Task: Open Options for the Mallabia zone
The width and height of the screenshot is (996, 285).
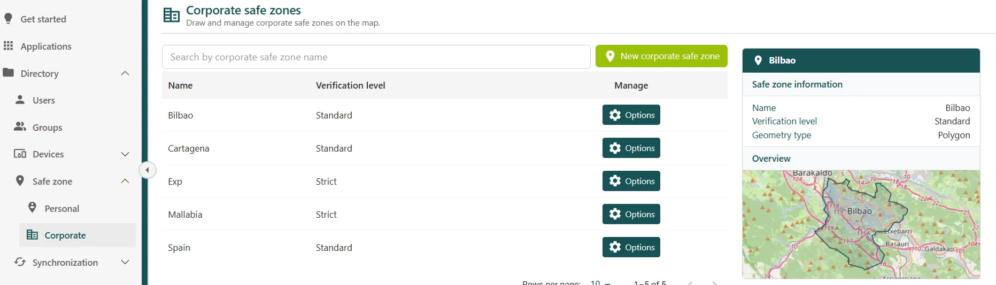Action: coord(631,214)
